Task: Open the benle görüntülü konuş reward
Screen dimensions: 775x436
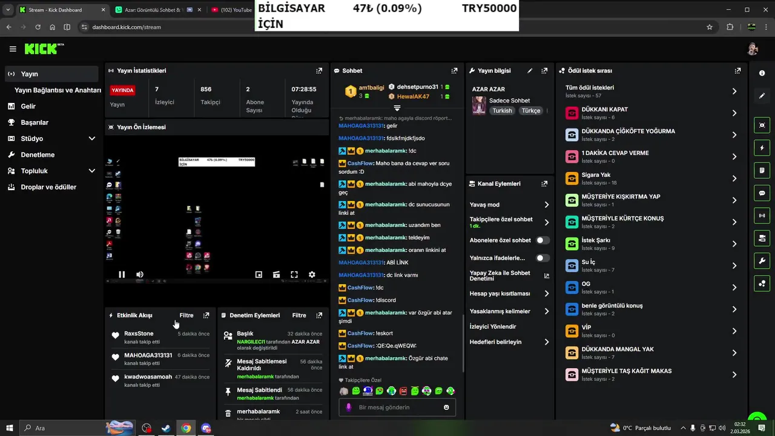Action: [651, 309]
